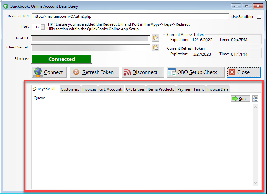Image resolution: width=267 pixels, height=194 pixels.
Task: Increase the Port value with up arrow
Action: pos(43,26)
